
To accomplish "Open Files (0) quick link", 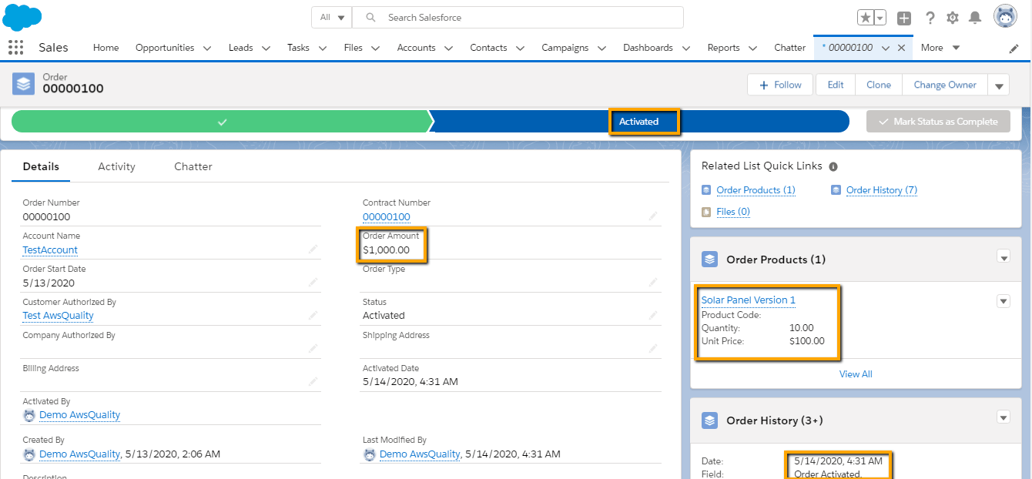I will tap(733, 212).
